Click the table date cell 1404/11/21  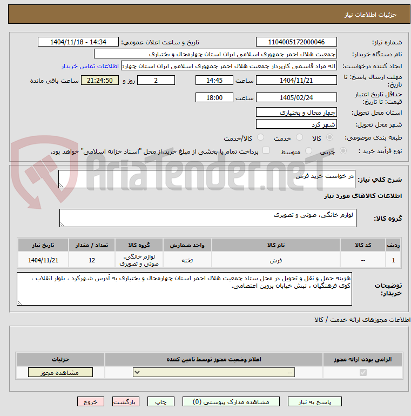(x=43, y=260)
